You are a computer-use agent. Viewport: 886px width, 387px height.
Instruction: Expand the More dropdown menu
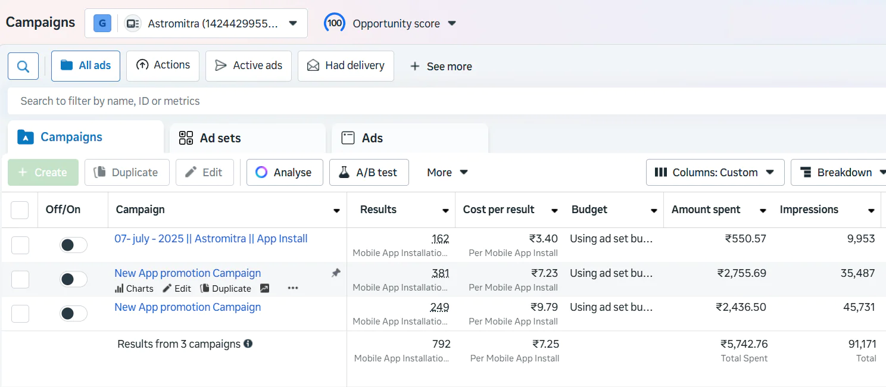[x=447, y=172]
